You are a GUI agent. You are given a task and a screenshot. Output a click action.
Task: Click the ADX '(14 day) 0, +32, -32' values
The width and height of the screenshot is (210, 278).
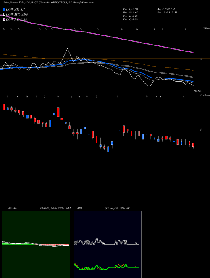[117, 208]
